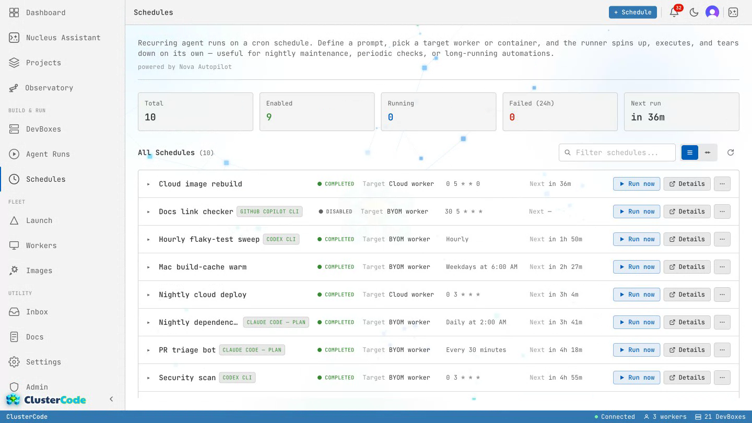Open Details for Nightly dependency schedule
This screenshot has height=423, width=752.
tap(687, 322)
